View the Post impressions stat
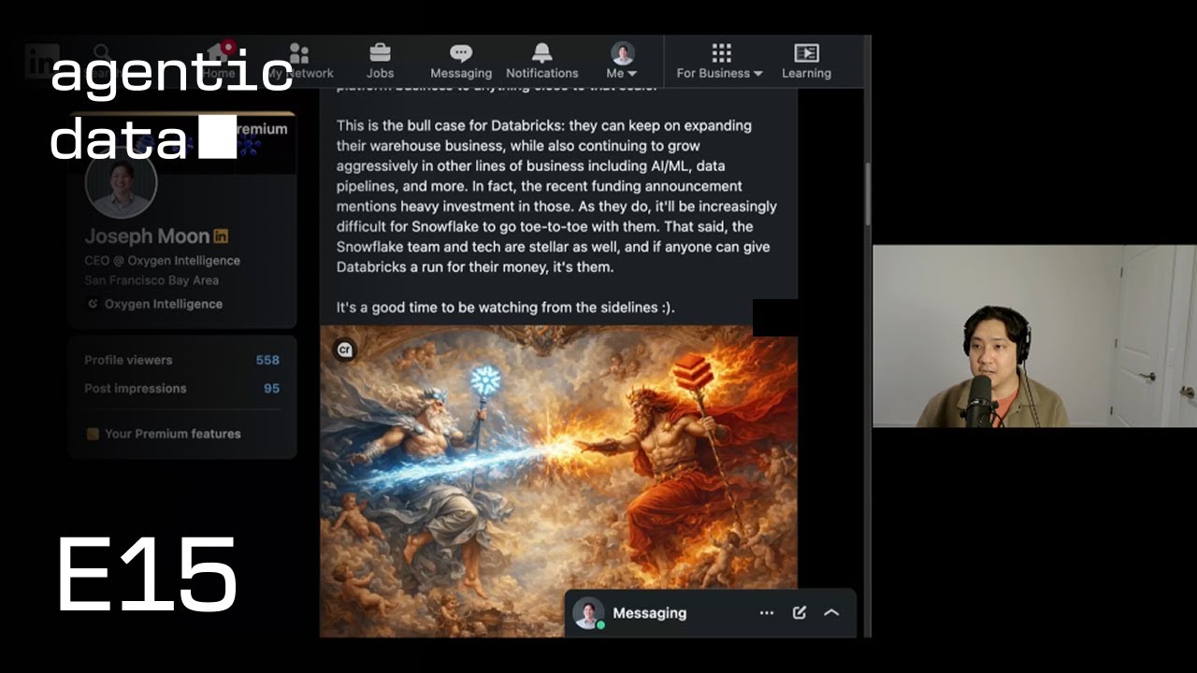The width and height of the screenshot is (1197, 673). (x=181, y=388)
